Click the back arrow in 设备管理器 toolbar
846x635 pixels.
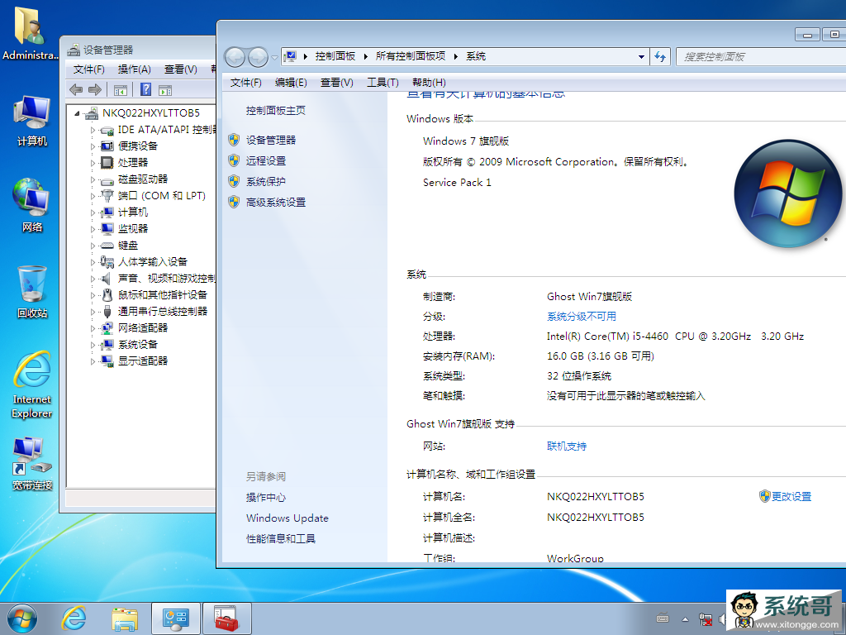click(x=76, y=89)
